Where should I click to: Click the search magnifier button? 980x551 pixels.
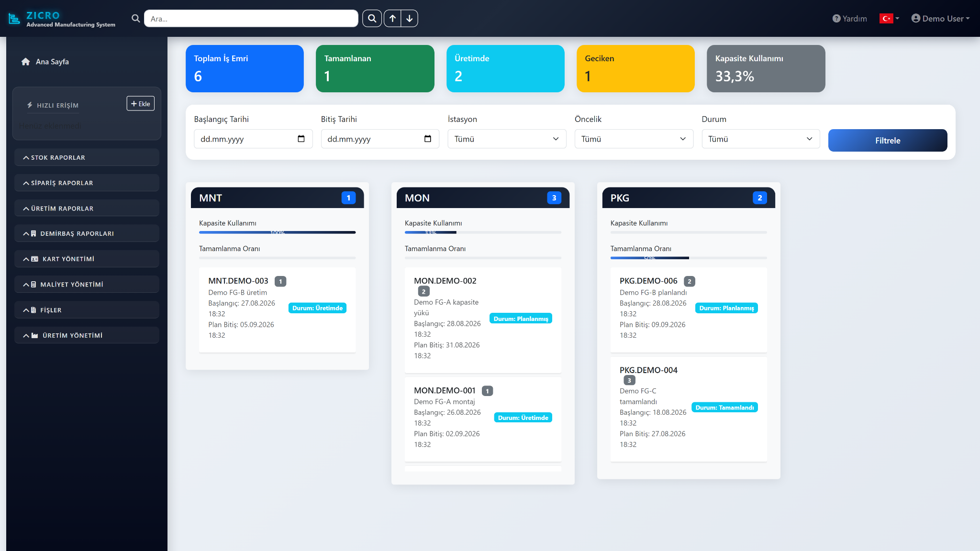[x=372, y=19]
